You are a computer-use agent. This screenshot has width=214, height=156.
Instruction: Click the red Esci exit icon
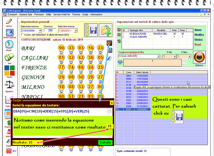pyautogui.click(x=9, y=151)
